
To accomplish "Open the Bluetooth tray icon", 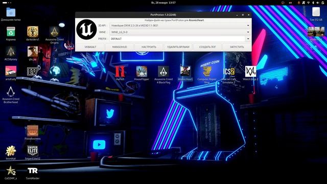I will [x=313, y=3].
